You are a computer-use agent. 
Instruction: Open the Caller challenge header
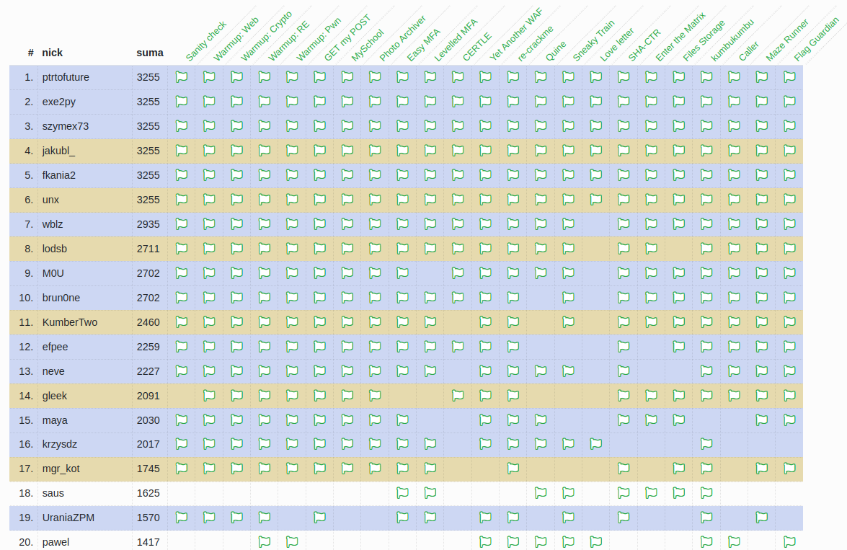(x=749, y=51)
